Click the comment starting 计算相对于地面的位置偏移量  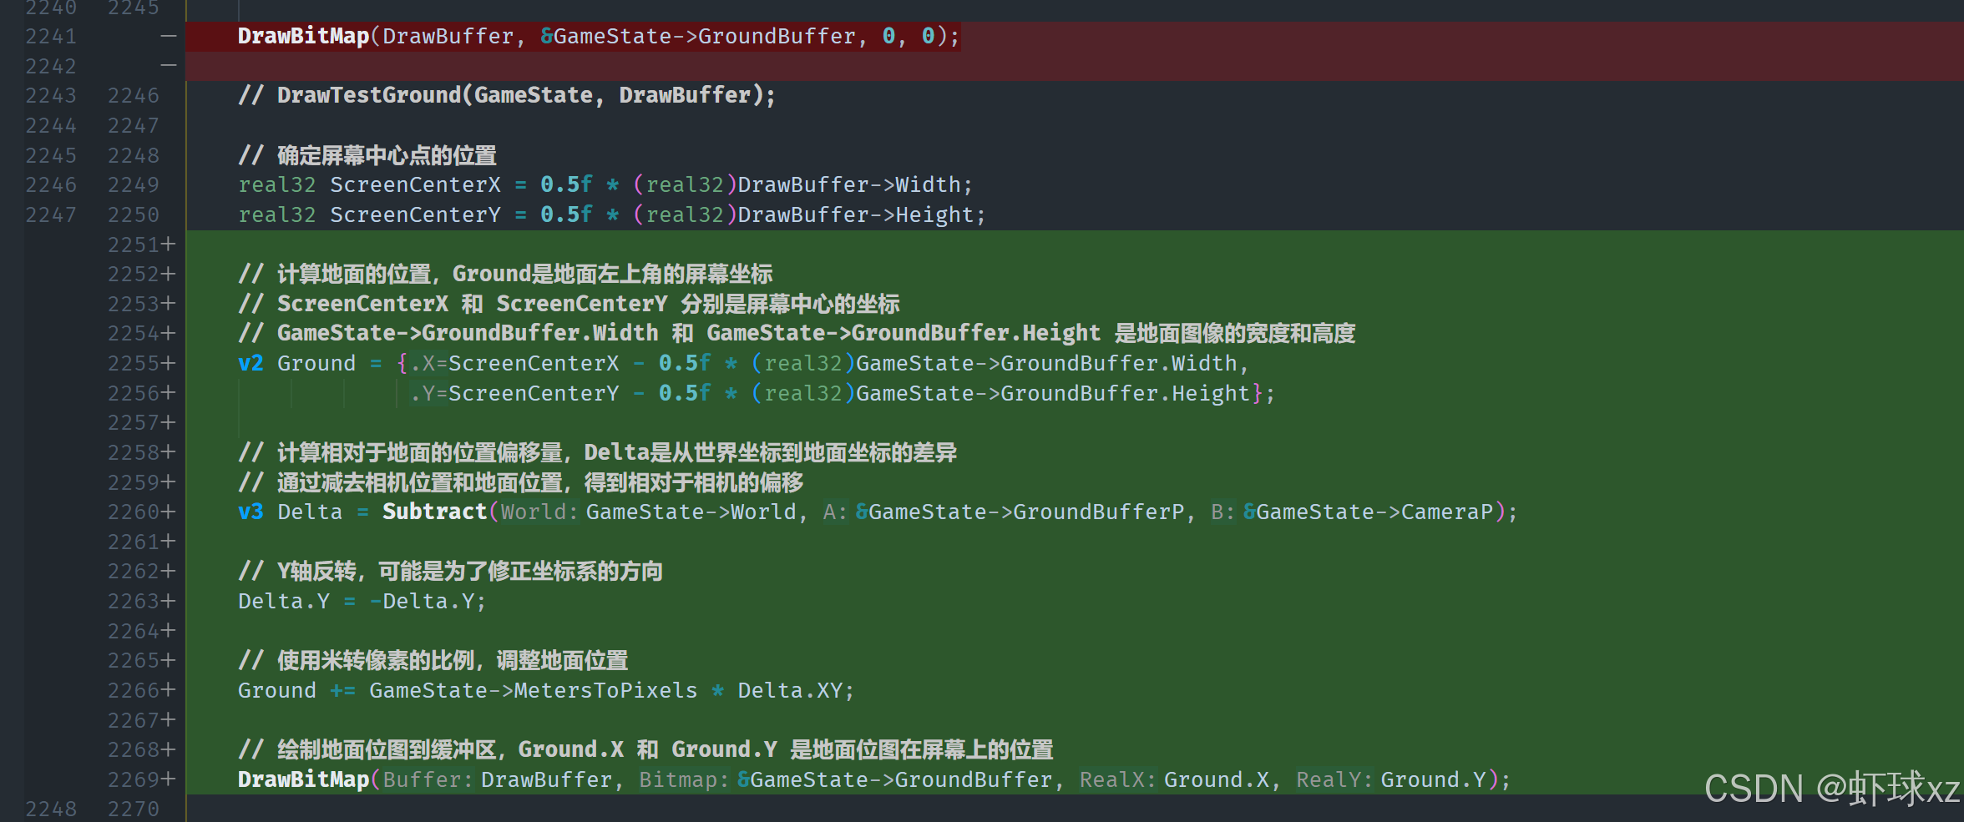tap(597, 452)
